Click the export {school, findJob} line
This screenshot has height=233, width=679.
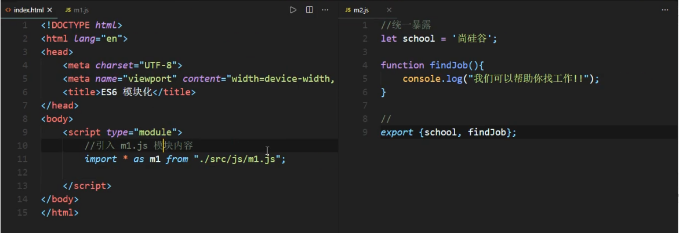click(x=449, y=132)
